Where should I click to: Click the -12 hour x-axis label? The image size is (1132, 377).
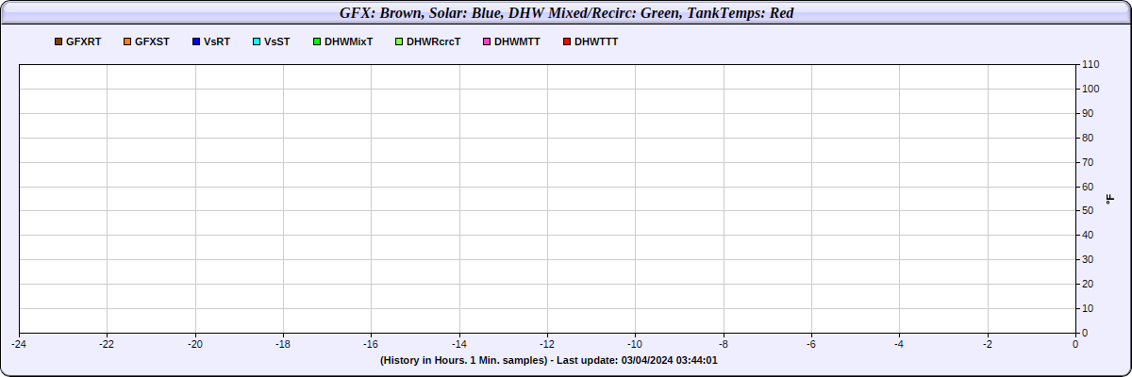[x=547, y=344]
